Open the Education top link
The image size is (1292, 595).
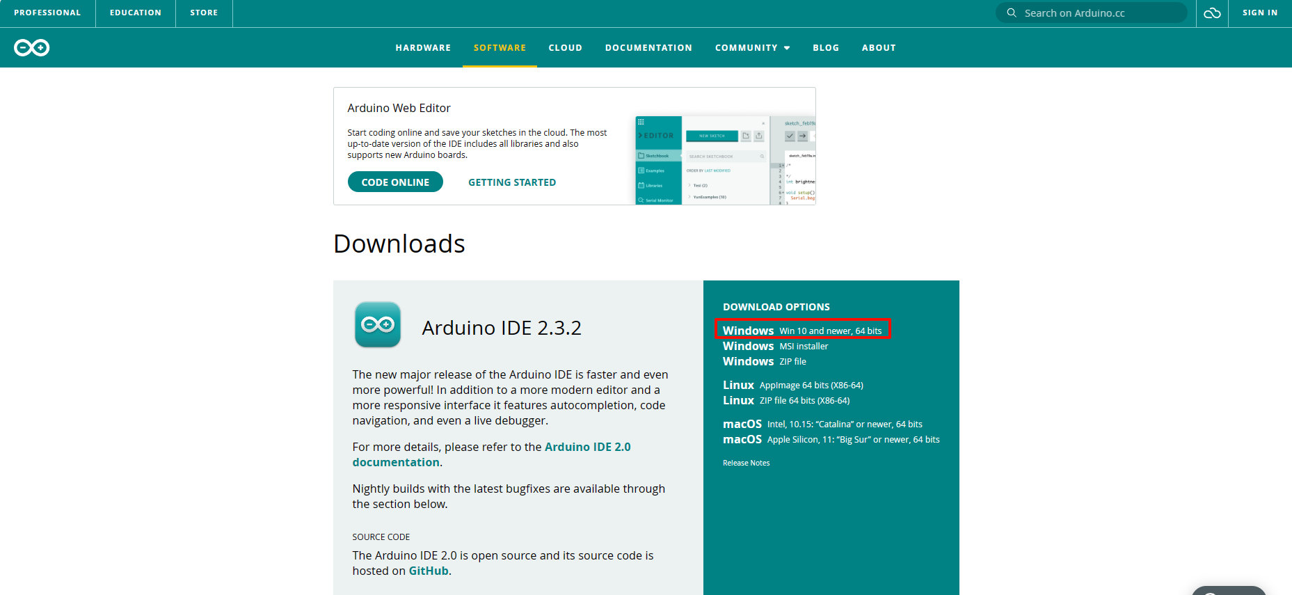click(x=136, y=13)
